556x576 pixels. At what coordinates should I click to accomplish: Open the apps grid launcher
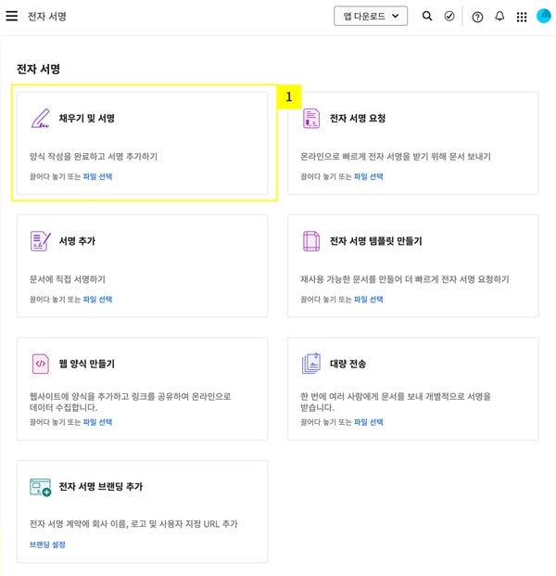click(522, 17)
